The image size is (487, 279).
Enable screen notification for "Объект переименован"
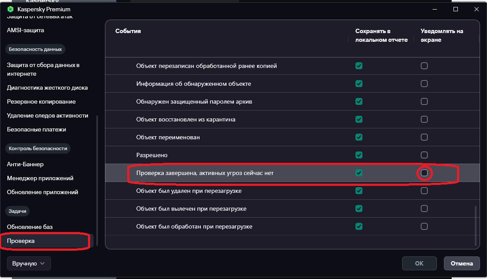pyautogui.click(x=424, y=137)
